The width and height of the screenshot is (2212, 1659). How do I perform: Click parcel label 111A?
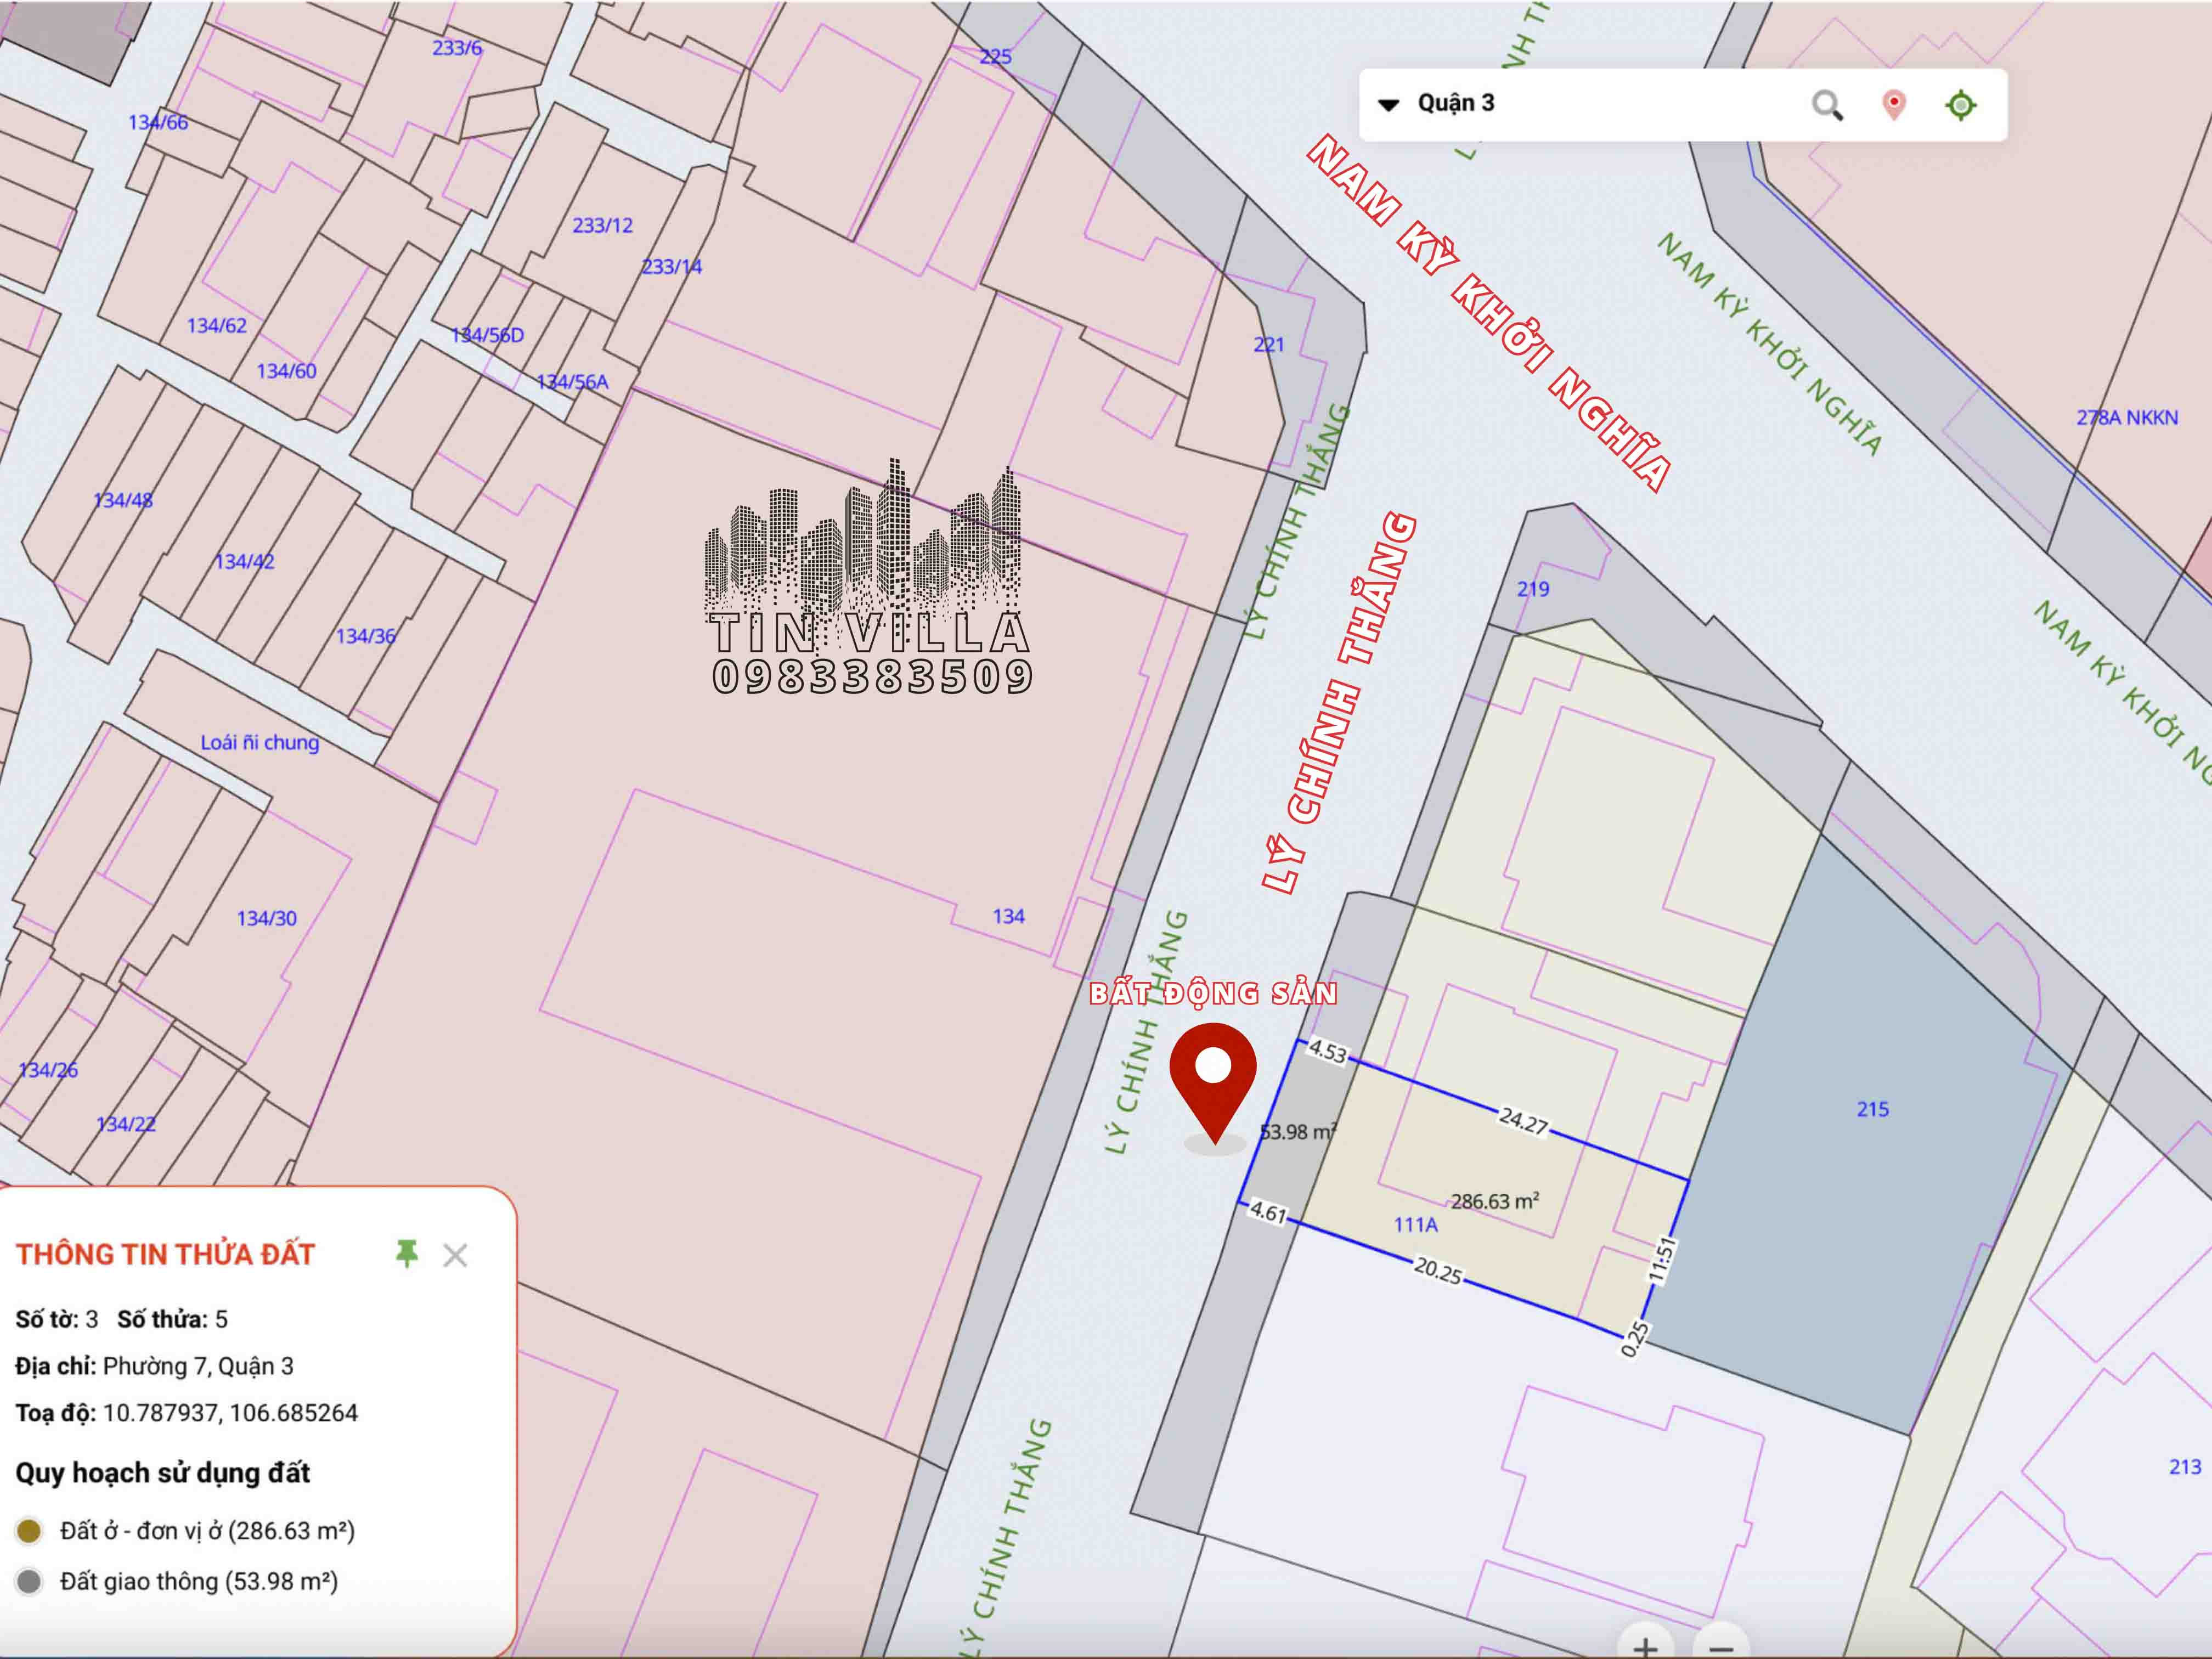coord(1415,1224)
